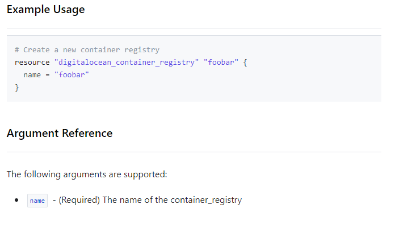Viewport: 412px width, 229px height.
Task: Click the name inline code badge in the argument list
Action: pos(37,201)
